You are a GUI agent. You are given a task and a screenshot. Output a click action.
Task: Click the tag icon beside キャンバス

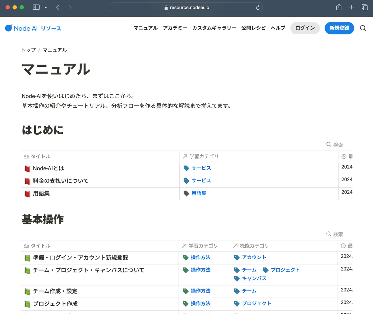click(x=237, y=279)
